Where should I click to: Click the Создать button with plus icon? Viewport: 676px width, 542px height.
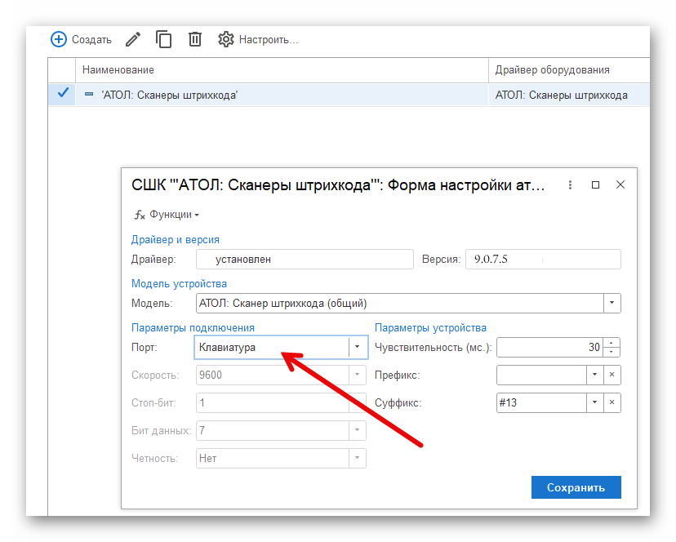point(81,40)
